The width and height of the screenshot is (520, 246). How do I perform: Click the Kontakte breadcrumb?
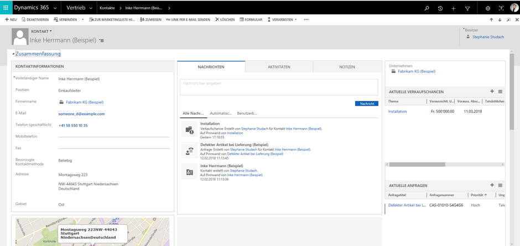[107, 8]
